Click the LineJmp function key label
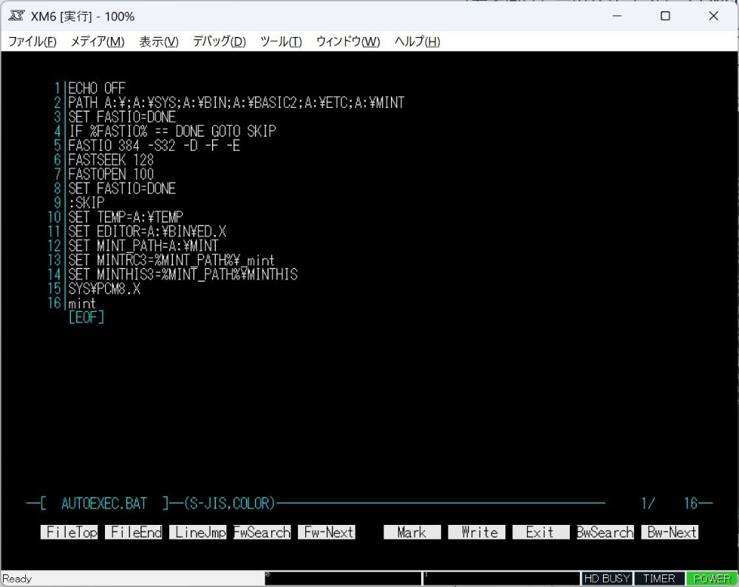Image resolution: width=739 pixels, height=587 pixels. point(198,532)
